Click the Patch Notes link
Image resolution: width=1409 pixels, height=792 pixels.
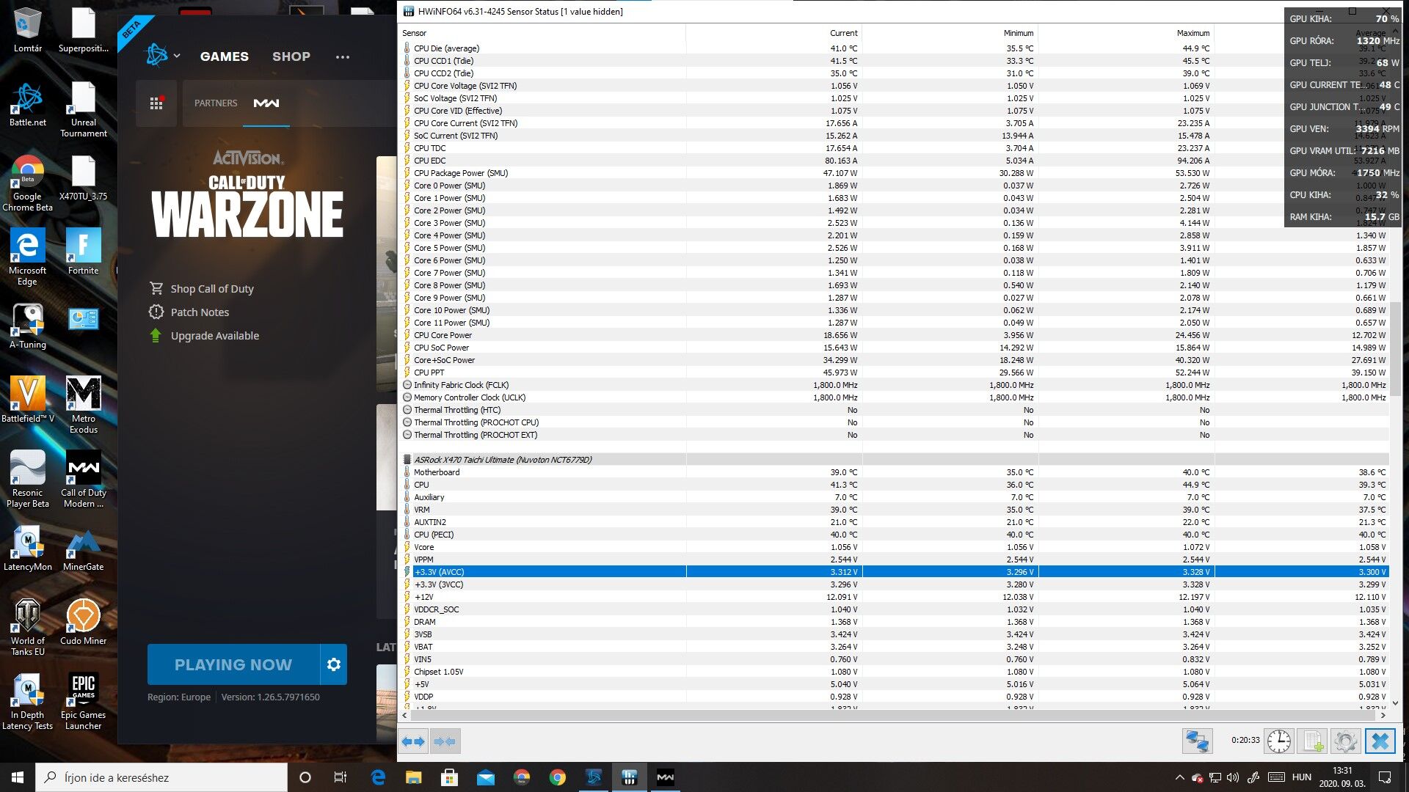click(x=200, y=312)
